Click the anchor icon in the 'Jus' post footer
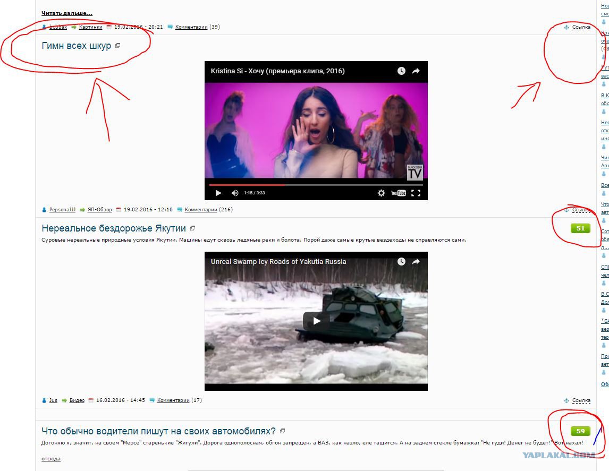 tap(566, 400)
